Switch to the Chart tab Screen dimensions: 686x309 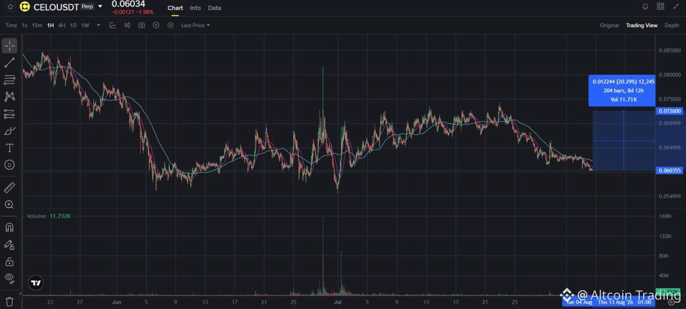175,8
